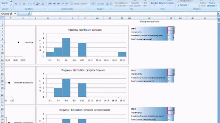
Task: Select the campione troncato chart title
Action: 83,70
